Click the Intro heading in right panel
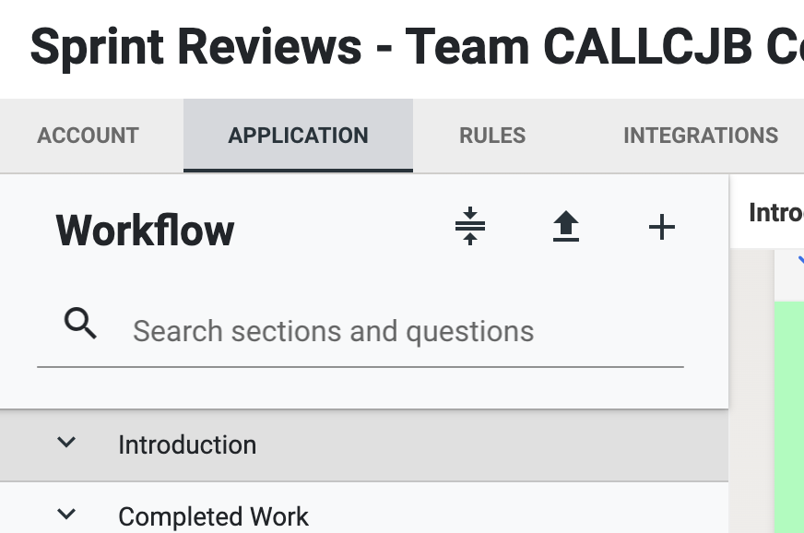Image resolution: width=804 pixels, height=533 pixels. 775,213
